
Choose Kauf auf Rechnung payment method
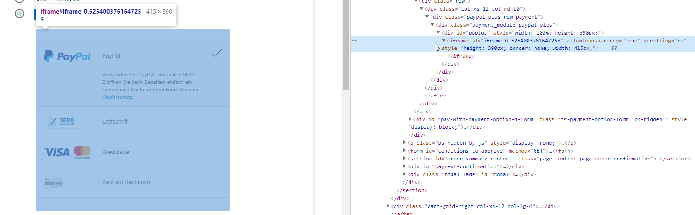pos(126,182)
